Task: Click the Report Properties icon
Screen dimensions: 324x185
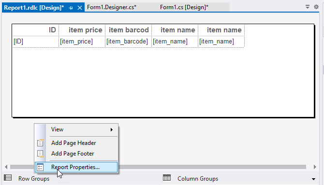Action: coord(40,167)
